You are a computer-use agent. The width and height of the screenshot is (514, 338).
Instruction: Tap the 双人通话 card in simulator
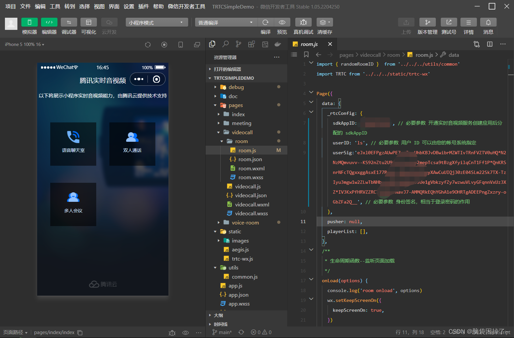[132, 144]
